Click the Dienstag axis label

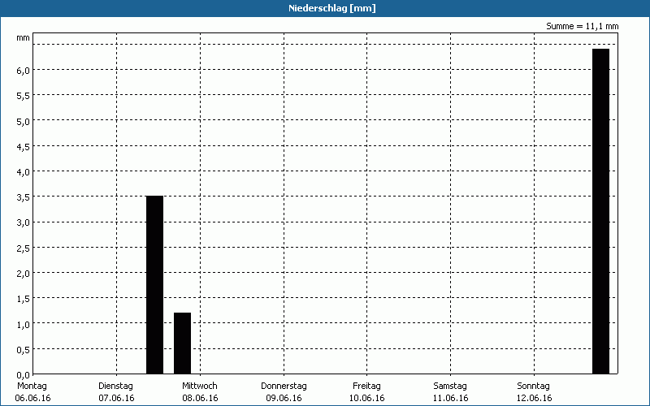click(x=115, y=387)
